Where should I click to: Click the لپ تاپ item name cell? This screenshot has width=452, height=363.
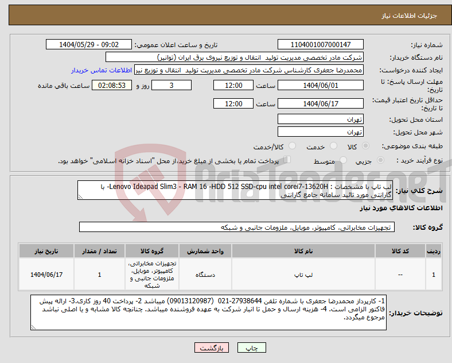pos(303,275)
